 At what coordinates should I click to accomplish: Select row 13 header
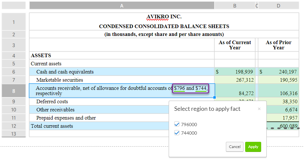[x=14, y=134]
